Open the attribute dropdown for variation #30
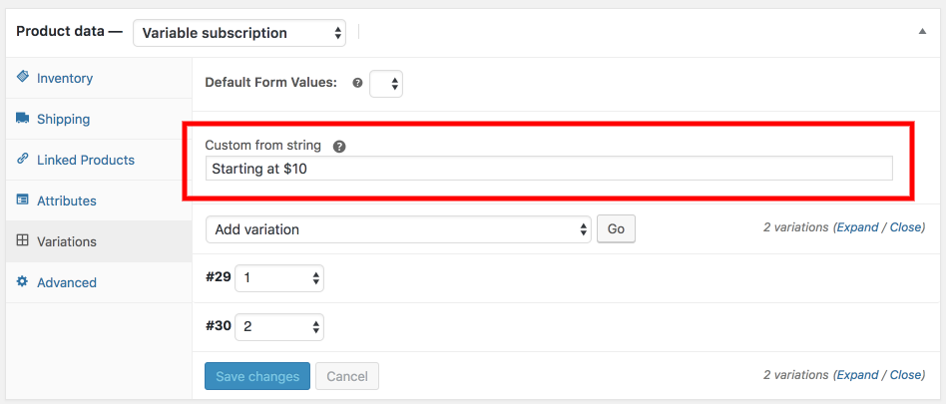946x404 pixels. pyautogui.click(x=279, y=327)
